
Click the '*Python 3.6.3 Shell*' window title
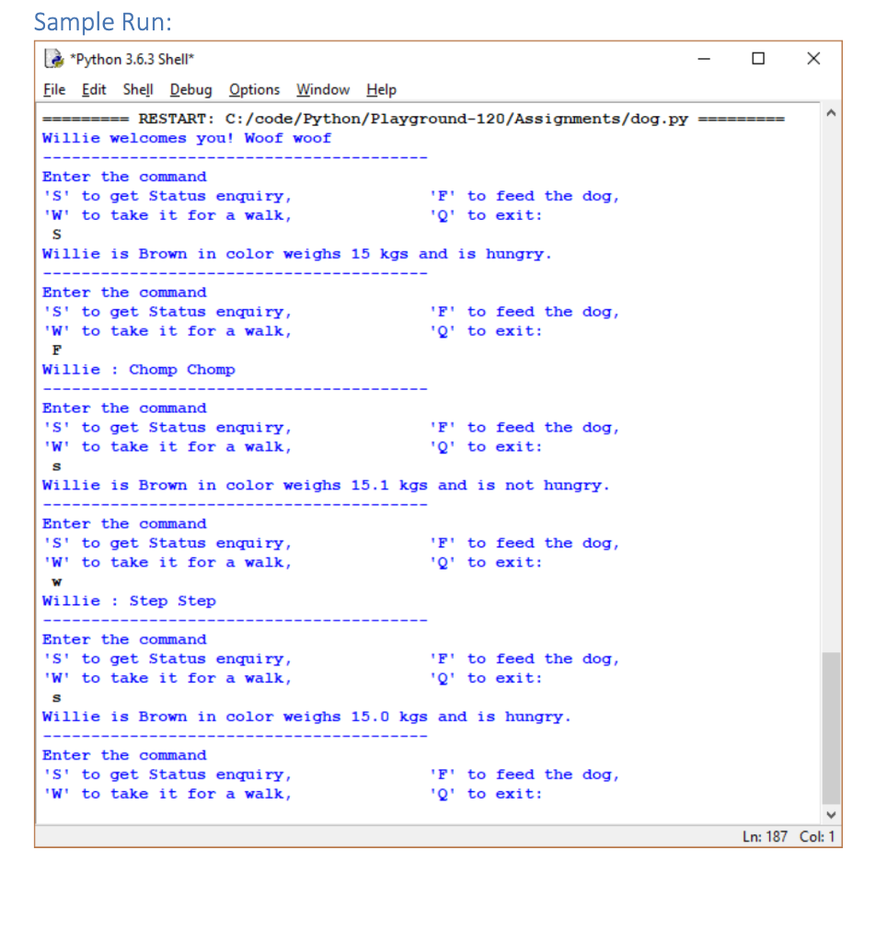pos(132,59)
